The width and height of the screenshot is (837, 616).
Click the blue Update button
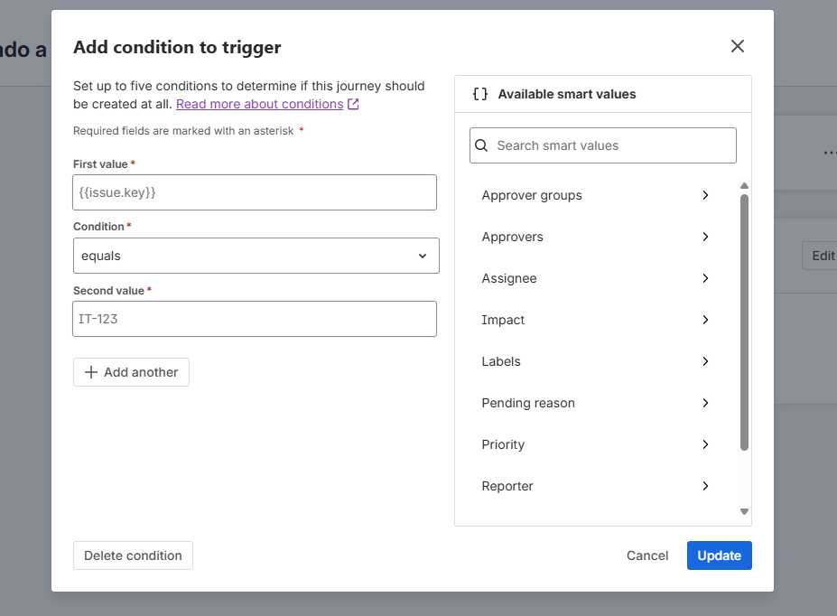(719, 555)
